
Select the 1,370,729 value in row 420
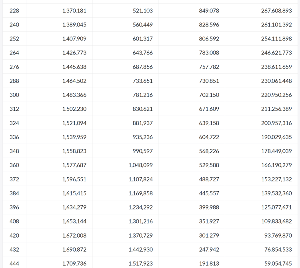click(x=141, y=236)
